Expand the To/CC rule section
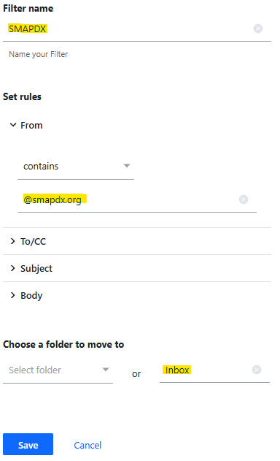 (137, 241)
